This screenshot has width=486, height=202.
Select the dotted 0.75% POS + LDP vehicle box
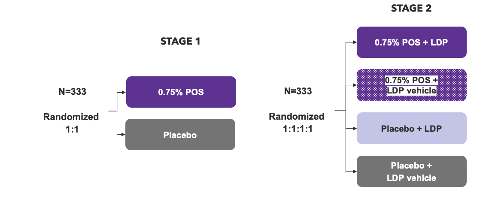(411, 85)
